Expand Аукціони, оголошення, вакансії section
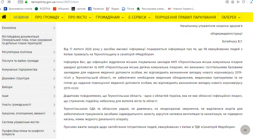The image size is (253, 139). coord(29,114)
